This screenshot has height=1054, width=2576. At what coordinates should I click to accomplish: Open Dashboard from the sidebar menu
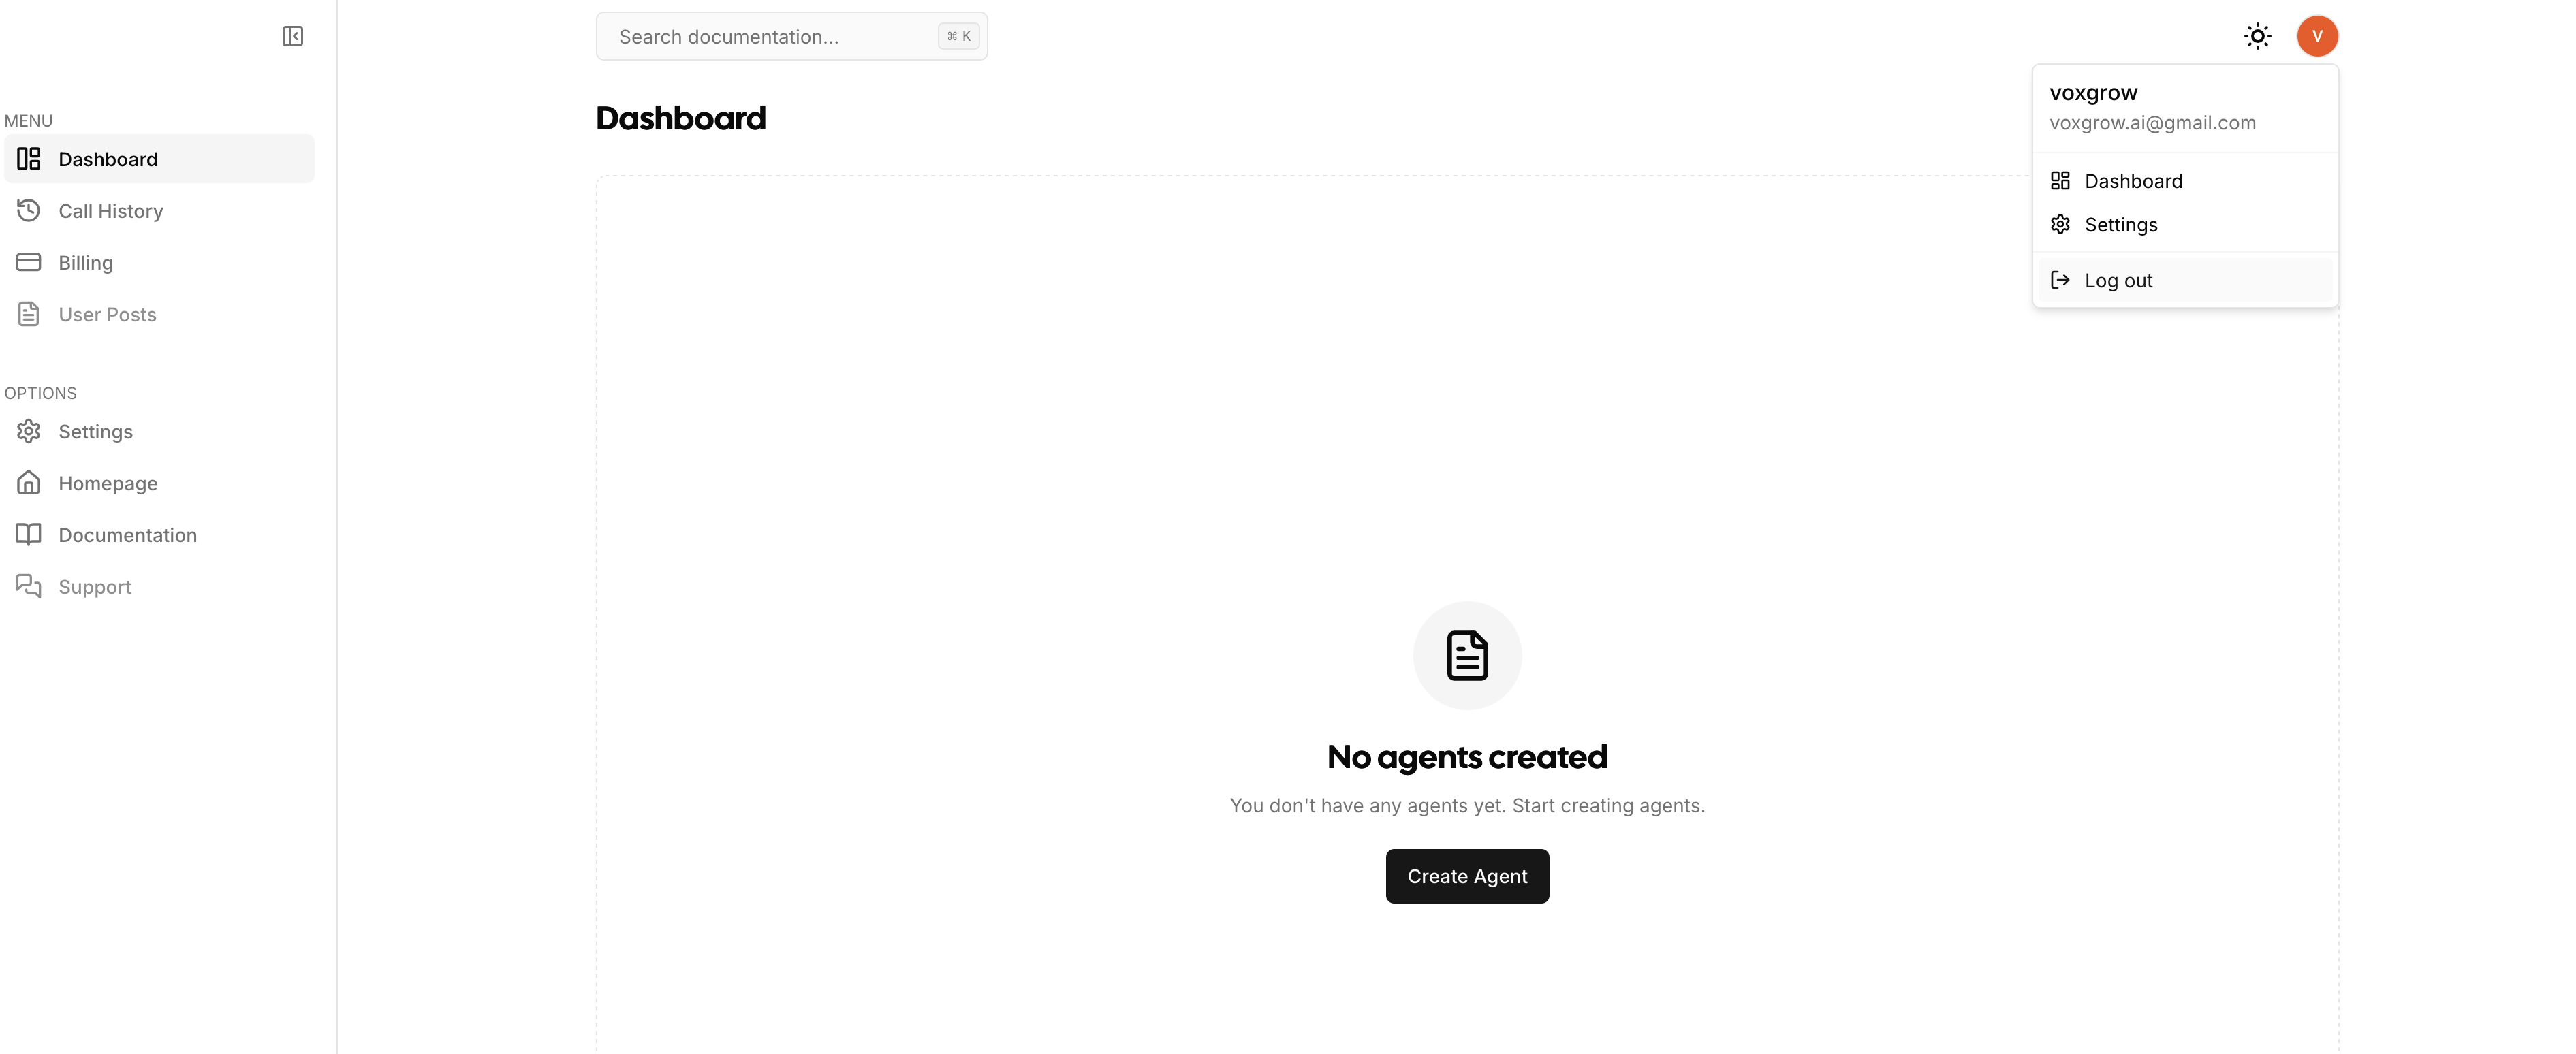(159, 159)
